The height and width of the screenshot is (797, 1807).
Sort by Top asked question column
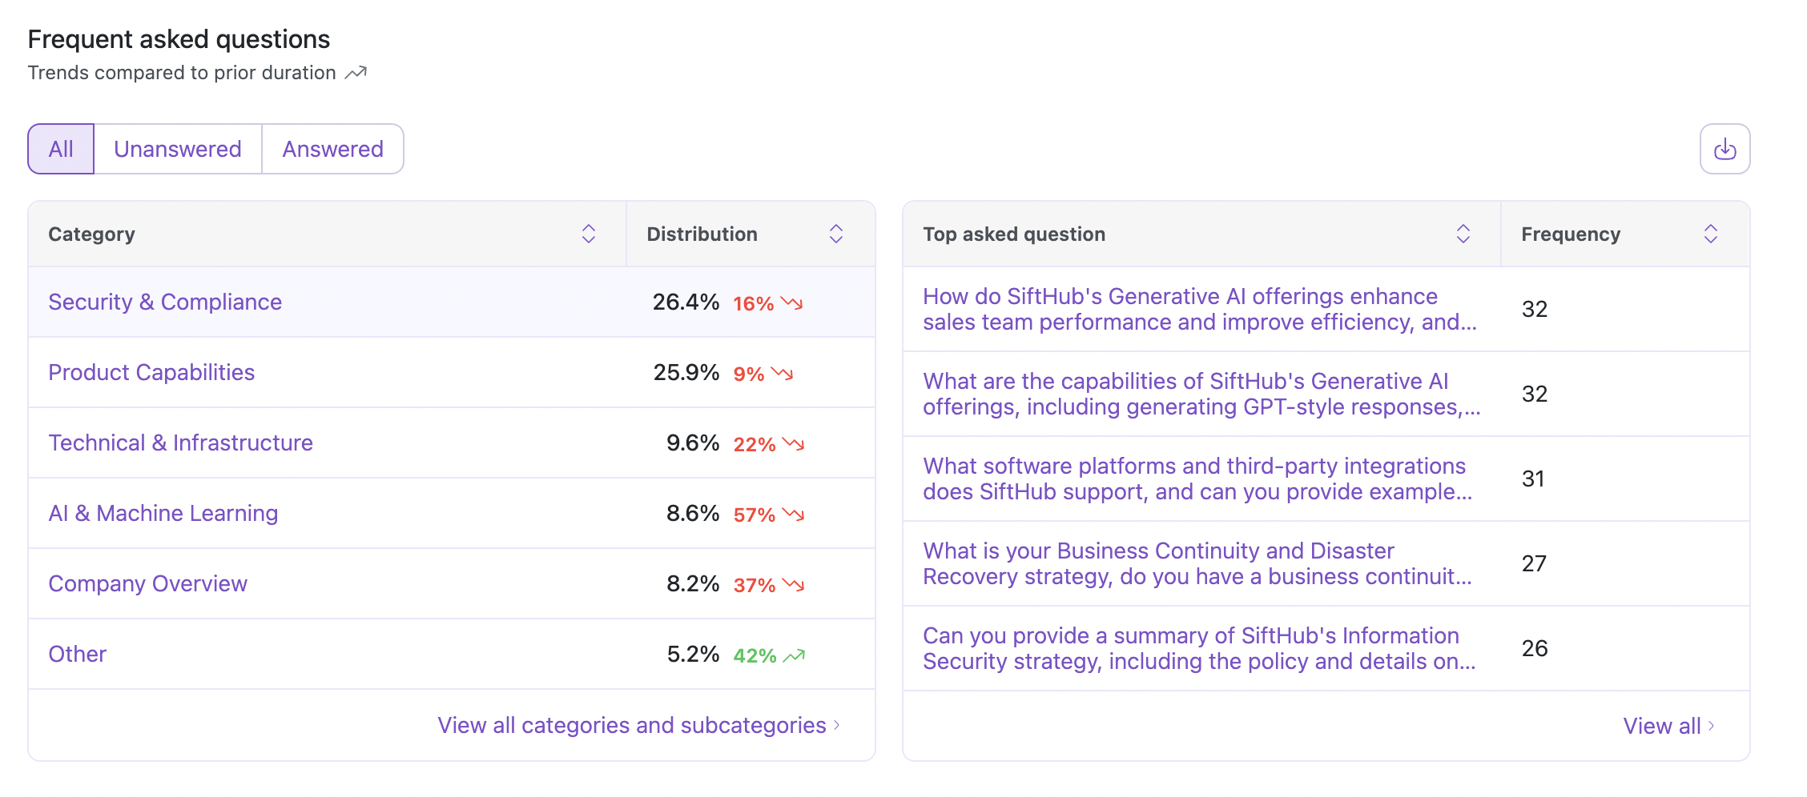tap(1463, 234)
